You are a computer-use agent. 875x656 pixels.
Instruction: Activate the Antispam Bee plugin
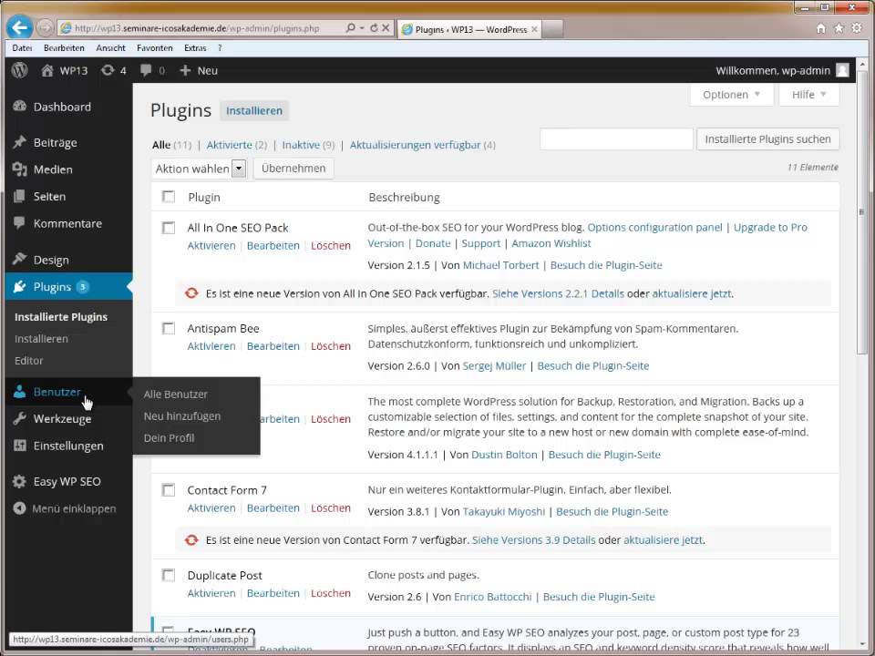[211, 346]
